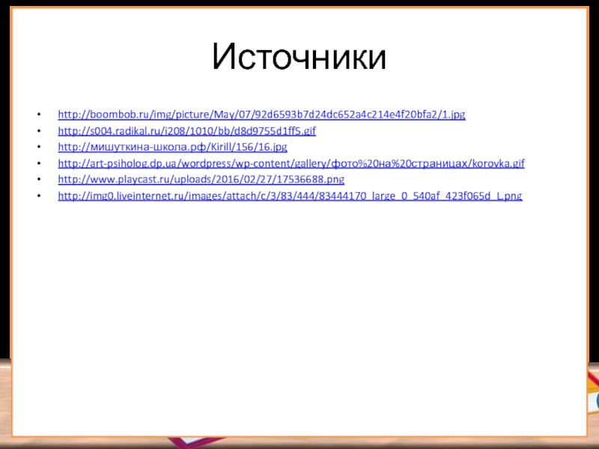Image resolution: width=599 pixels, height=449 pixels.
Task: Open the img0.liveinternet.ru png link
Action: click(x=290, y=196)
